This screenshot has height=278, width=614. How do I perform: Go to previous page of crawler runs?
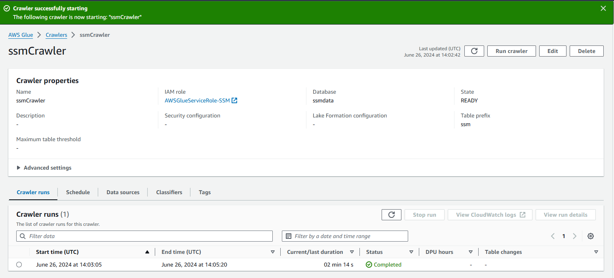coord(553,236)
